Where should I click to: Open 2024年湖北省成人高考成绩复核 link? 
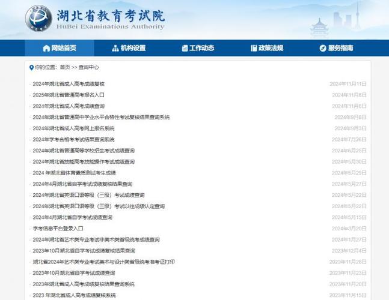point(69,84)
